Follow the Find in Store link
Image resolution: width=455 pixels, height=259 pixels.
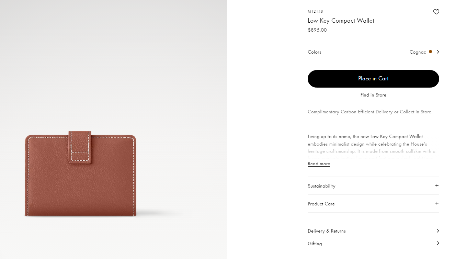[373, 95]
